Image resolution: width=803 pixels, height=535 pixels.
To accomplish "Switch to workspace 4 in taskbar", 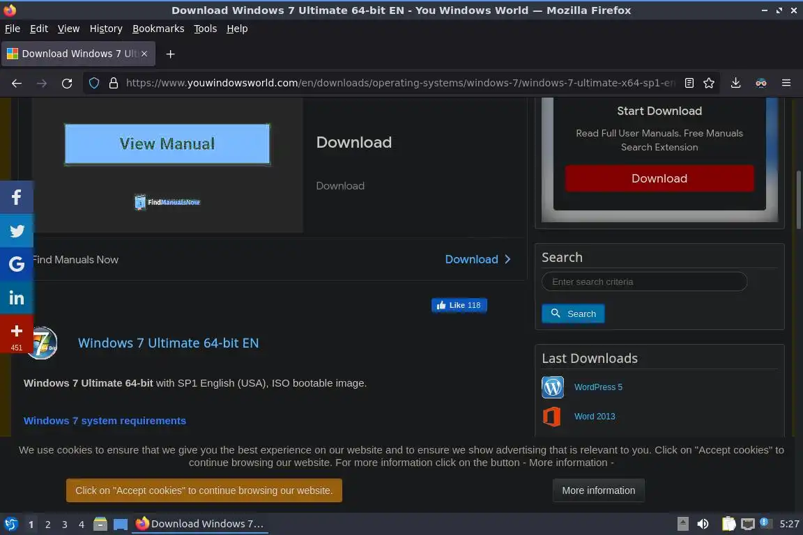I will 81,525.
